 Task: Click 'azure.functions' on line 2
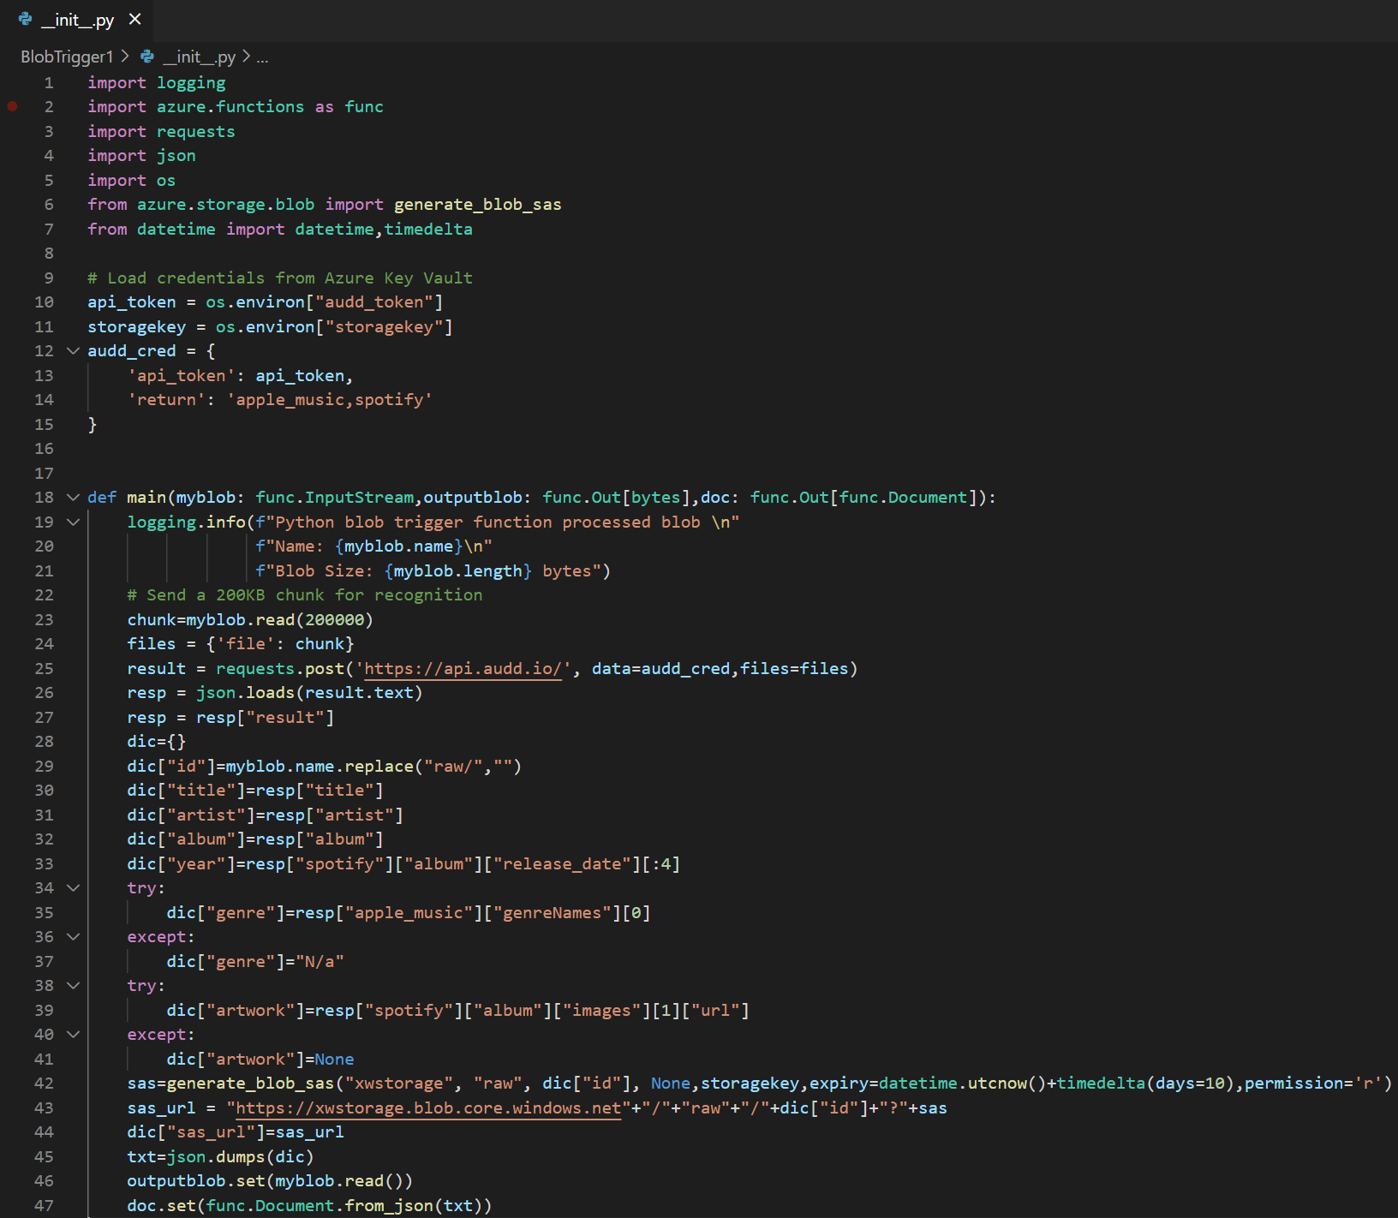(230, 106)
